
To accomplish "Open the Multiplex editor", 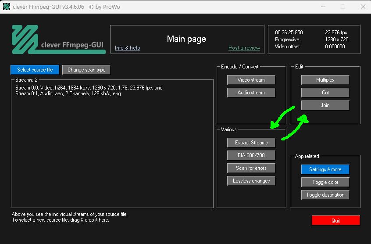I will point(325,80).
